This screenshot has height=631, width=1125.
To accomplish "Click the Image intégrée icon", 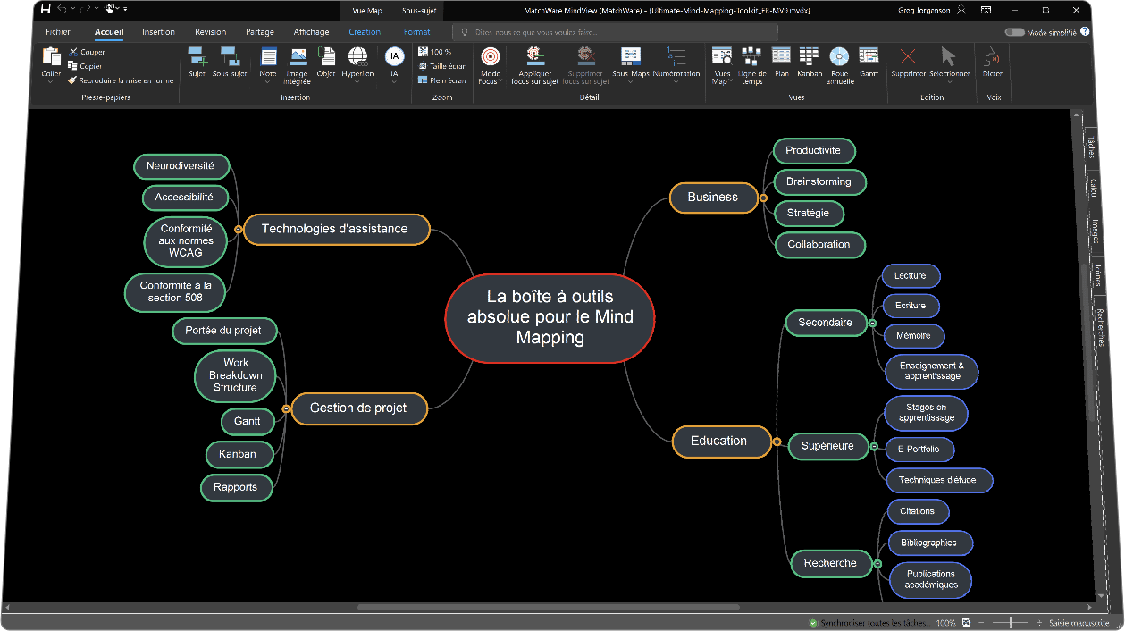I will pyautogui.click(x=298, y=56).
